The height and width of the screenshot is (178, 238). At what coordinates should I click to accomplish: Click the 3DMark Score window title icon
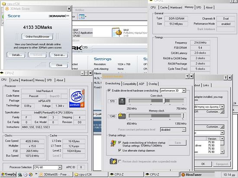(7, 9)
